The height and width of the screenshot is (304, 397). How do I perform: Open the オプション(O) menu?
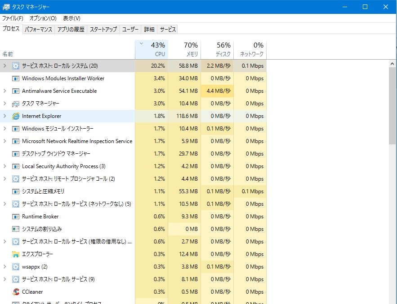click(x=43, y=18)
